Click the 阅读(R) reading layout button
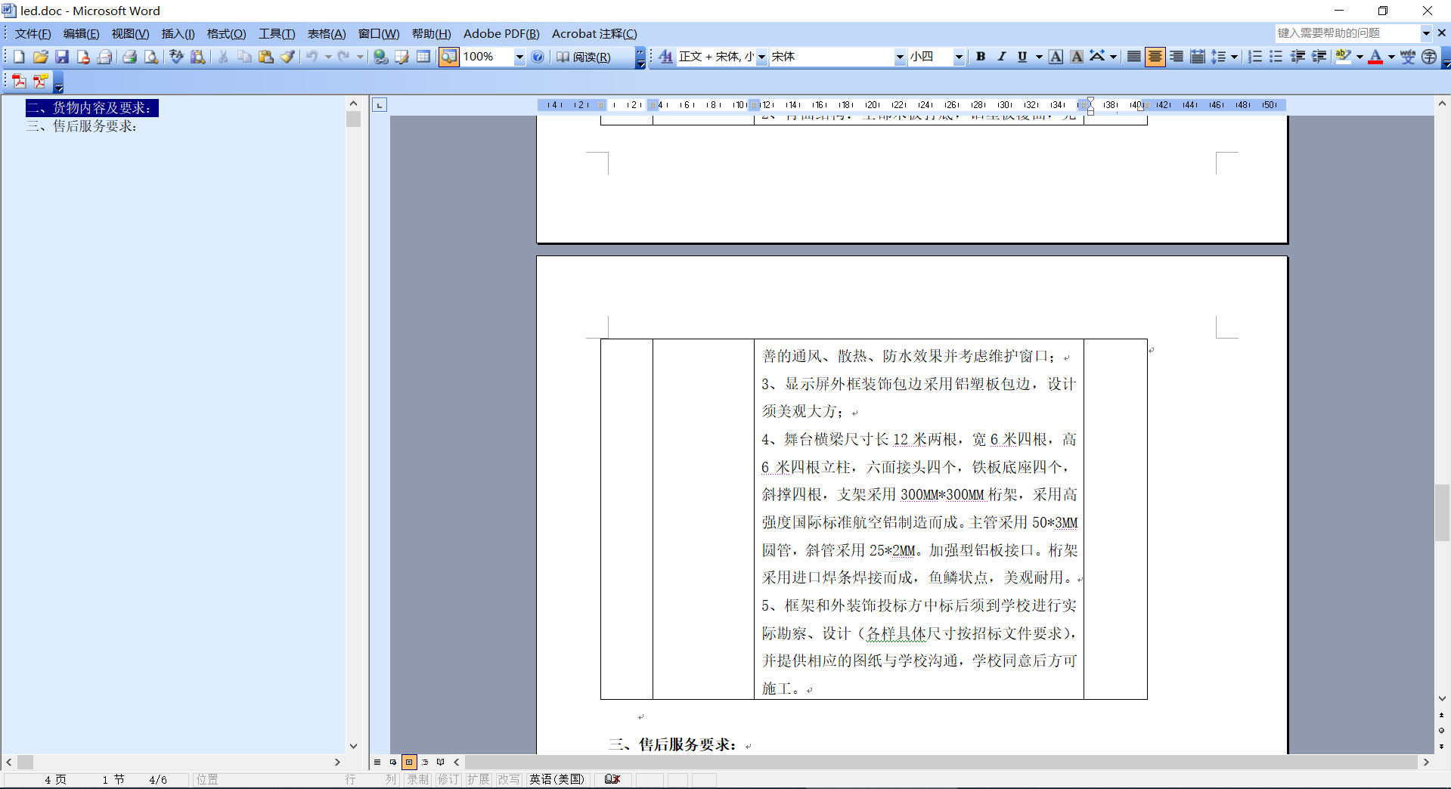 (584, 57)
